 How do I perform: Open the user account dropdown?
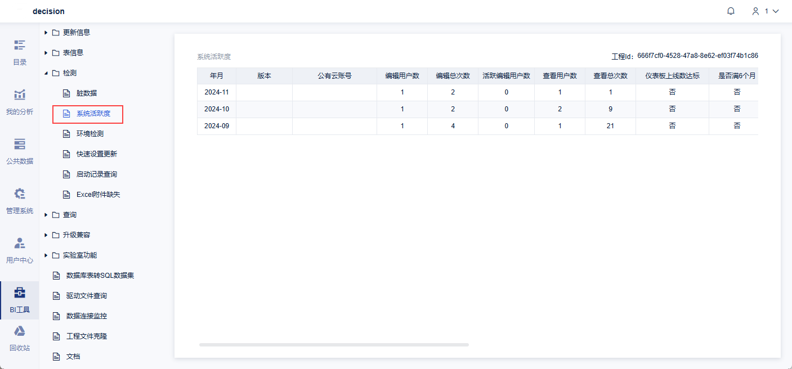[x=765, y=11]
